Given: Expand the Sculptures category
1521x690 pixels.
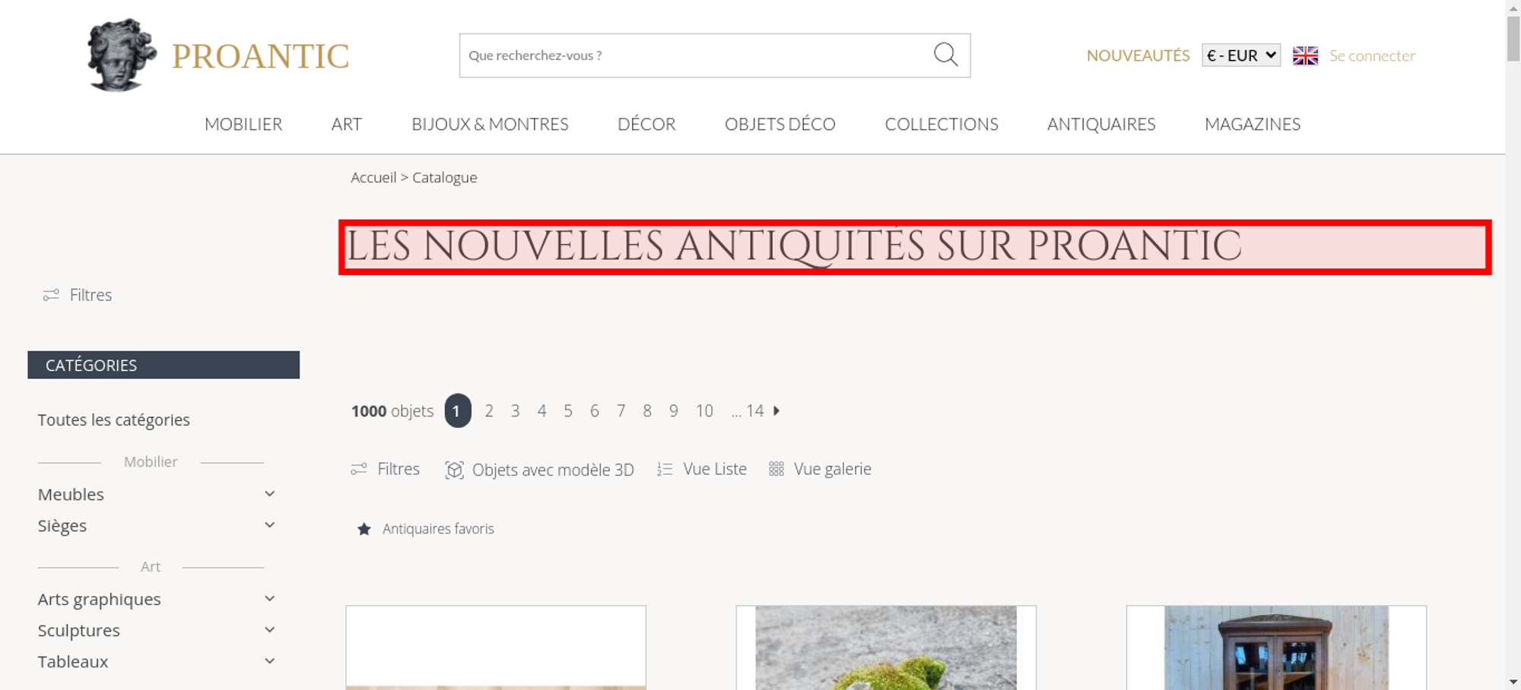Looking at the screenshot, I should coord(269,630).
